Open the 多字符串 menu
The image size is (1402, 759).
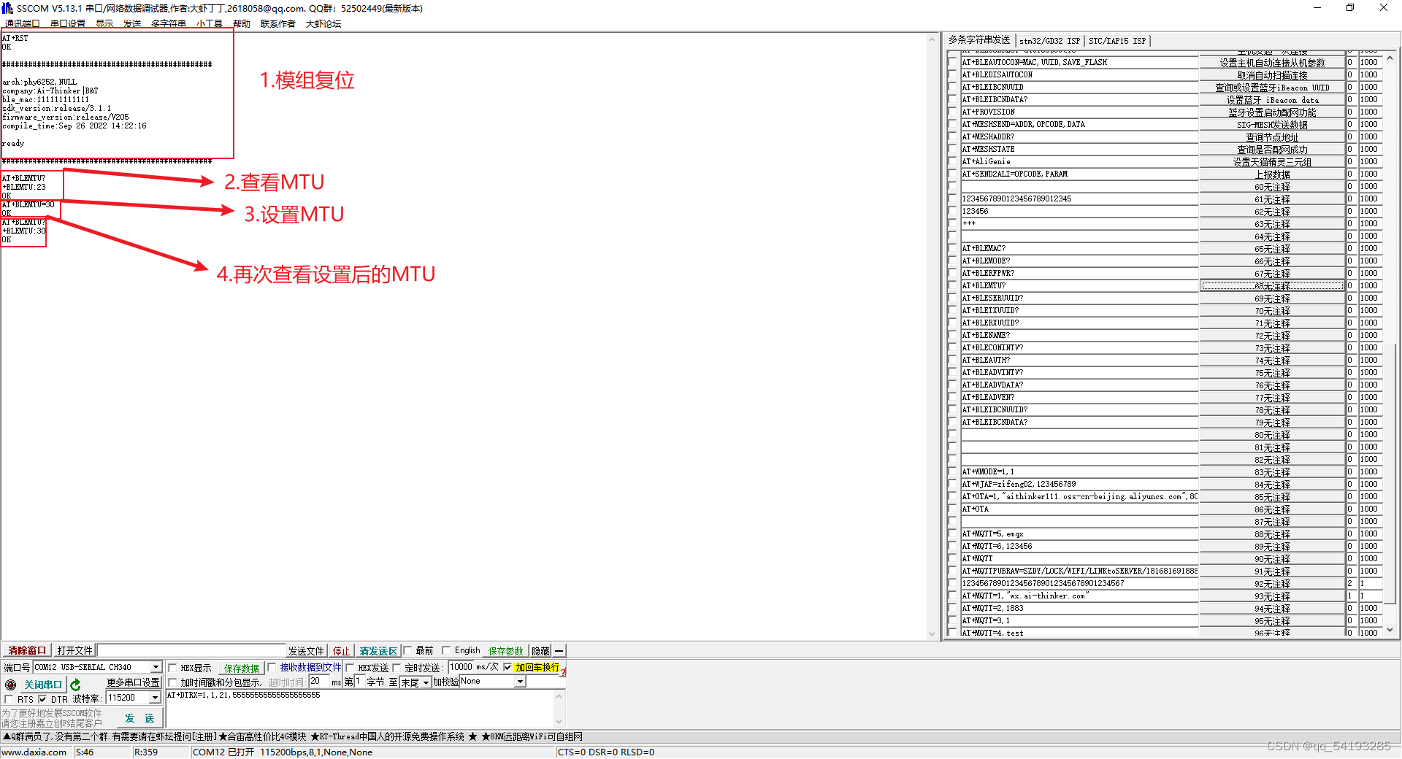tap(169, 23)
